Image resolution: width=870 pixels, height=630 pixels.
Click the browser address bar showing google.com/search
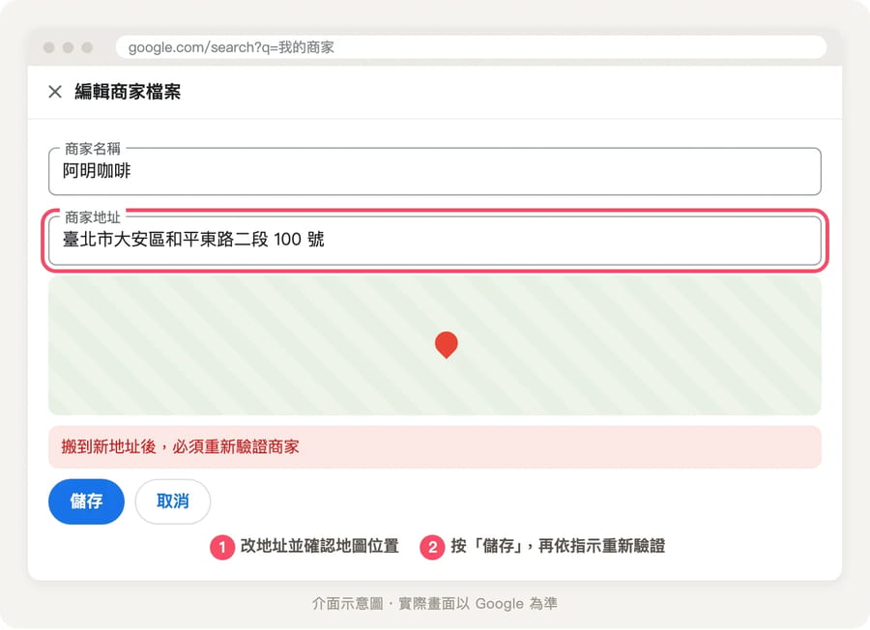pyautogui.click(x=471, y=47)
